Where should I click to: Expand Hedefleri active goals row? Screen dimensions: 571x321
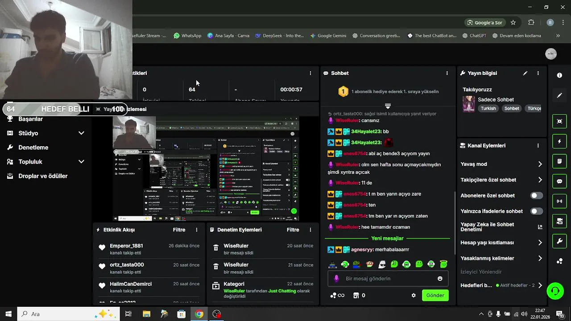pyautogui.click(x=501, y=285)
